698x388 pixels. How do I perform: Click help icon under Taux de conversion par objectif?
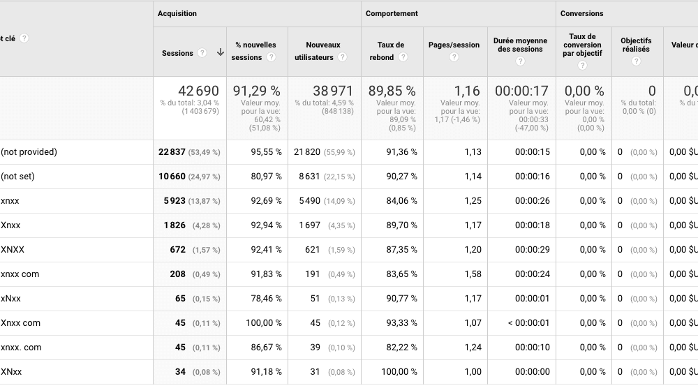click(583, 66)
